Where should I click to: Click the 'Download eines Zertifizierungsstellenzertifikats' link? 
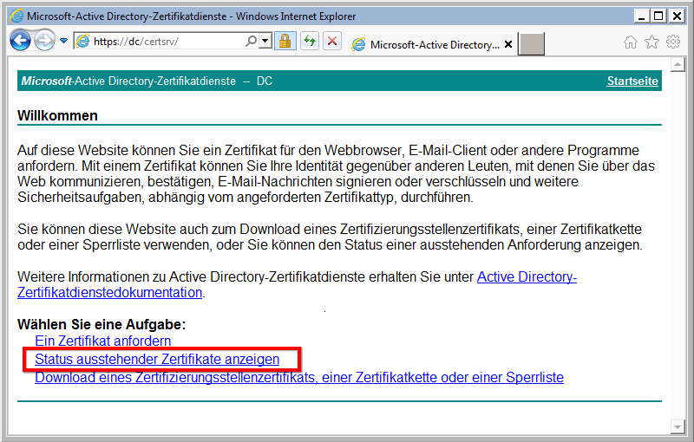click(x=299, y=378)
